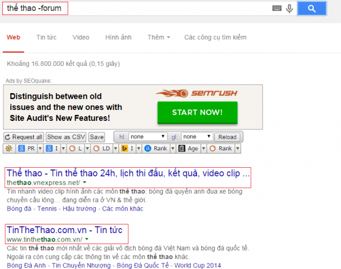This screenshot has height=269, width=341.
Task: Open Bóng Đá Quốc Tế sitelink
Action: tap(143, 266)
